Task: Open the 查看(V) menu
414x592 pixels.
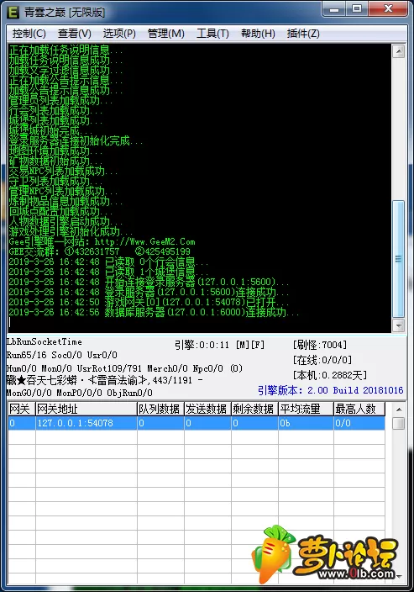Action: pos(74,34)
